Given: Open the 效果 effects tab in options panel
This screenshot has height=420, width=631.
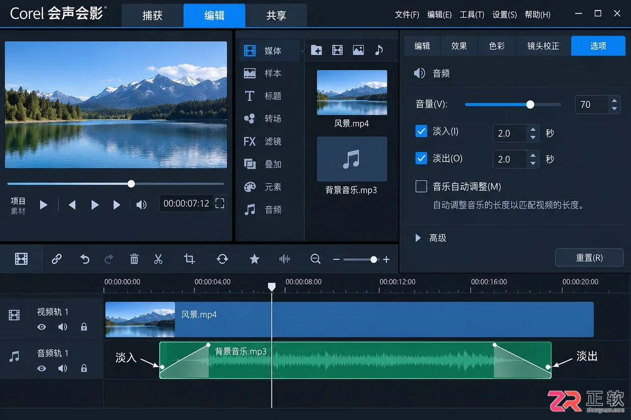Looking at the screenshot, I should (459, 46).
